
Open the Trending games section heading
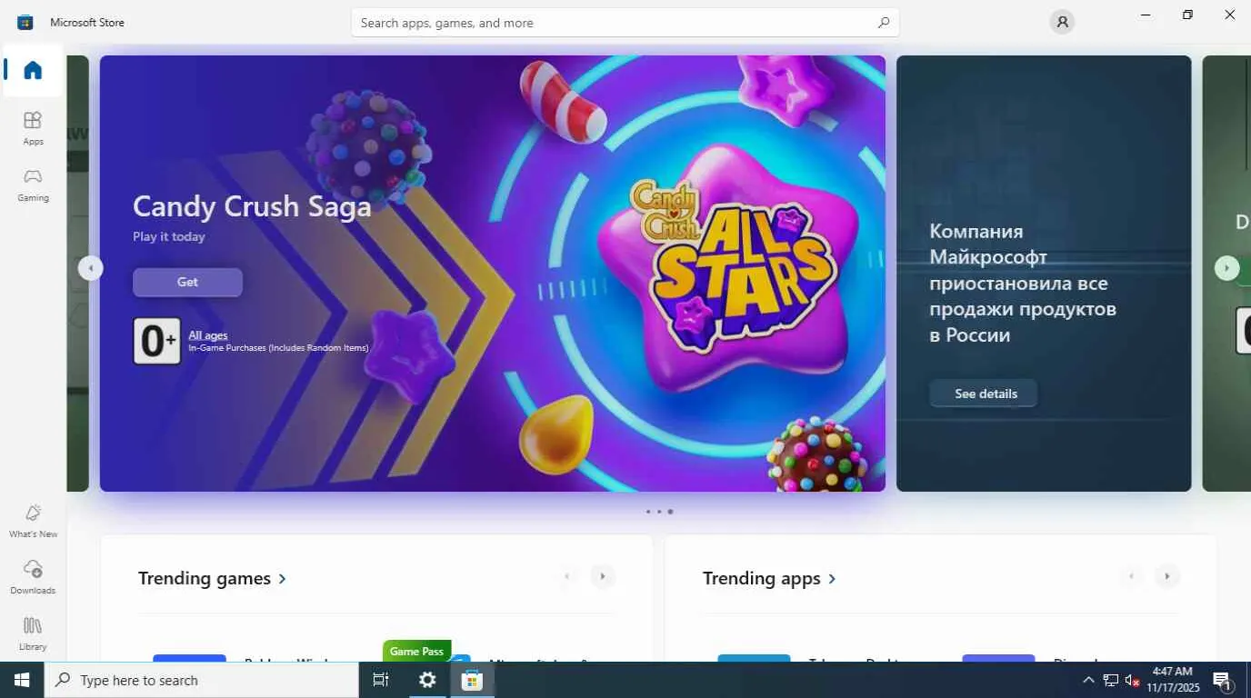212,578
